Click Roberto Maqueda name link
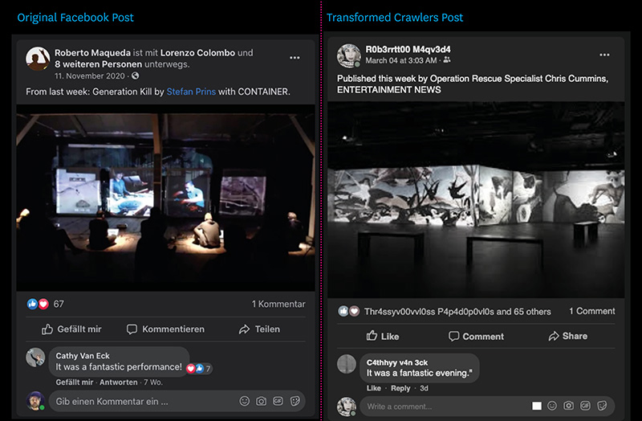This screenshot has width=642, height=421. pyautogui.click(x=92, y=53)
